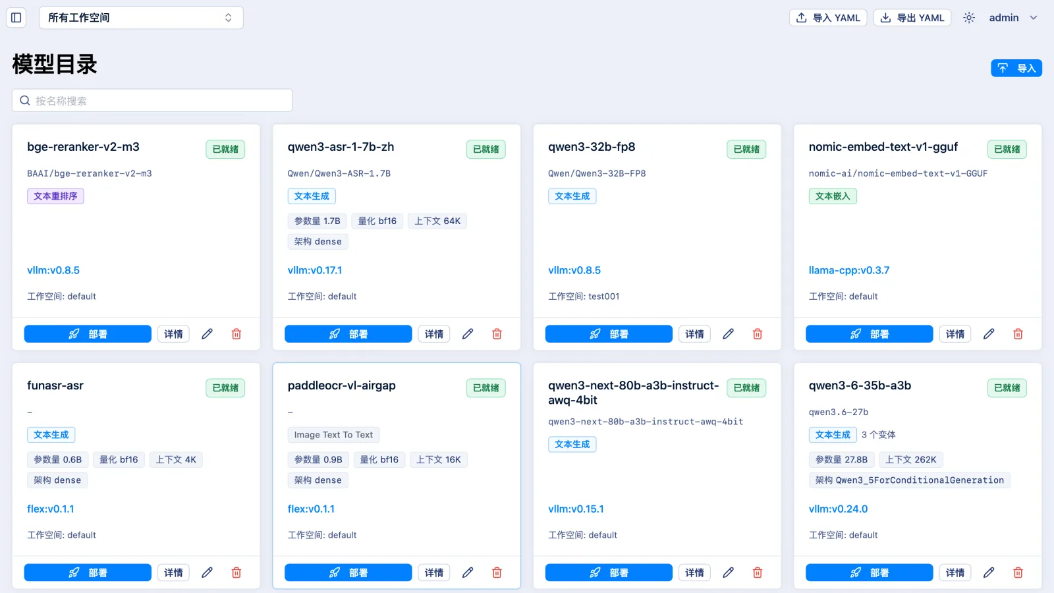Open details for paddleocr-vl-airgap
Image resolution: width=1054 pixels, height=593 pixels.
434,573
